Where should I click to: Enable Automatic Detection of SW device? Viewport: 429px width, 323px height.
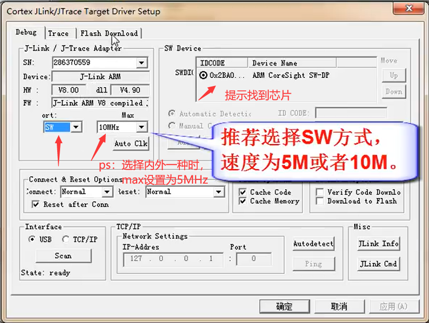(x=173, y=113)
